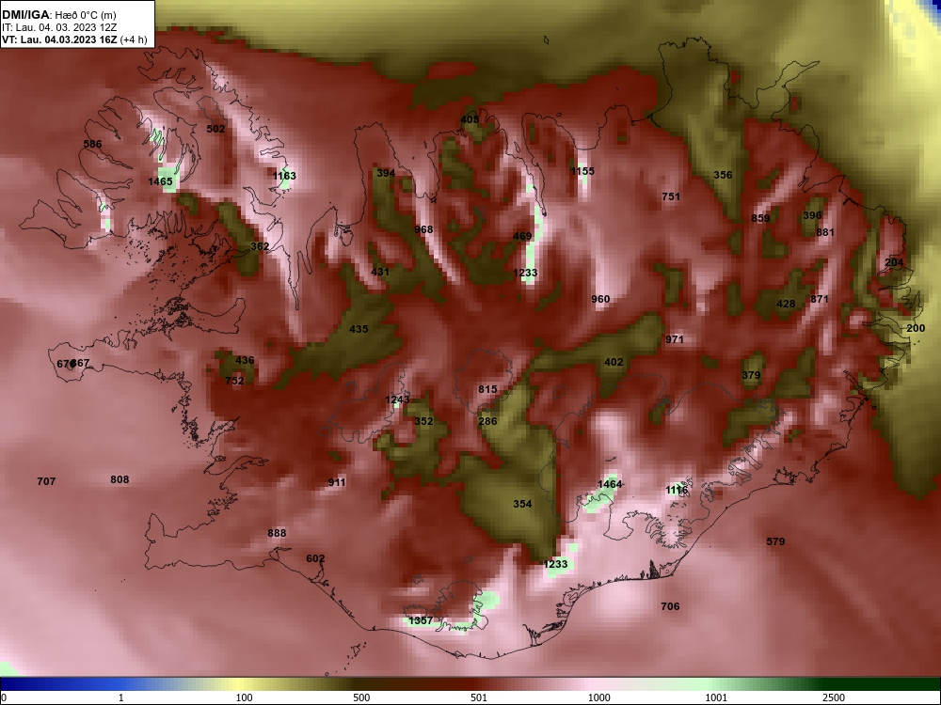
Task: Click the 436 label on Snæfellsnes
Action: tap(245, 361)
